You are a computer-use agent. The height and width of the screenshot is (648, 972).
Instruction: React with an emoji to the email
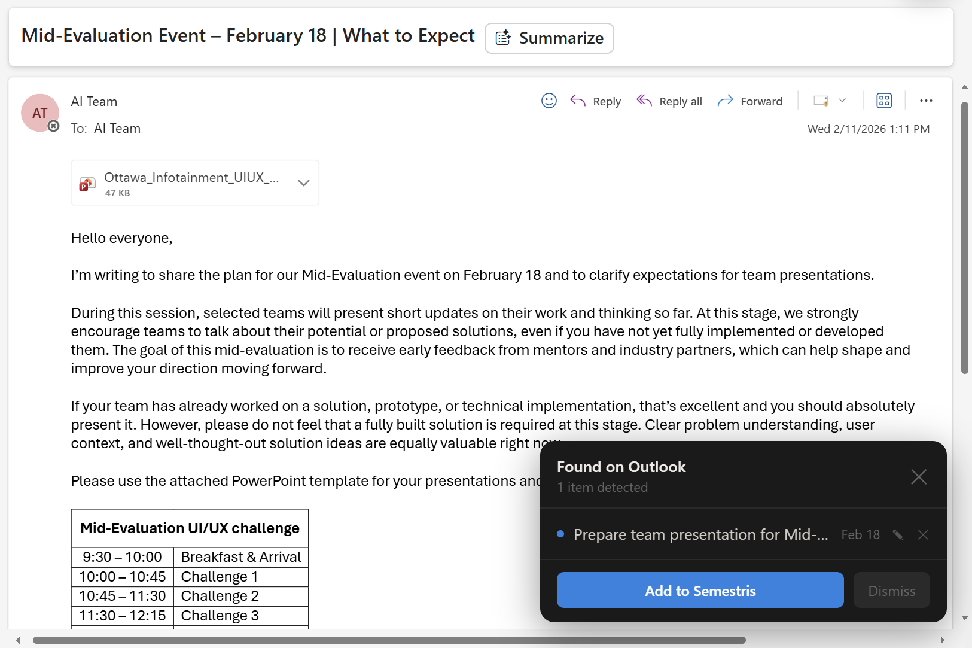click(549, 101)
